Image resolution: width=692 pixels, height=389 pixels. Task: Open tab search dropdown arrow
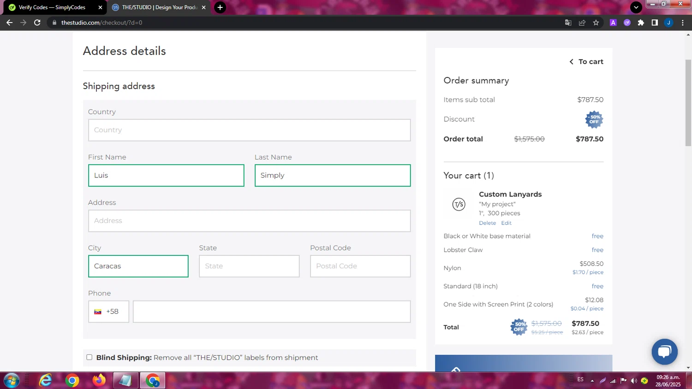pos(636,7)
